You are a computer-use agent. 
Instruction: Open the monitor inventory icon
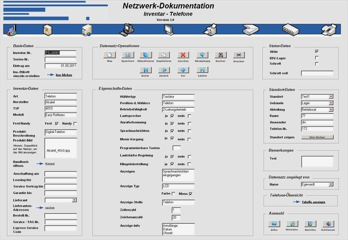[x=169, y=30]
